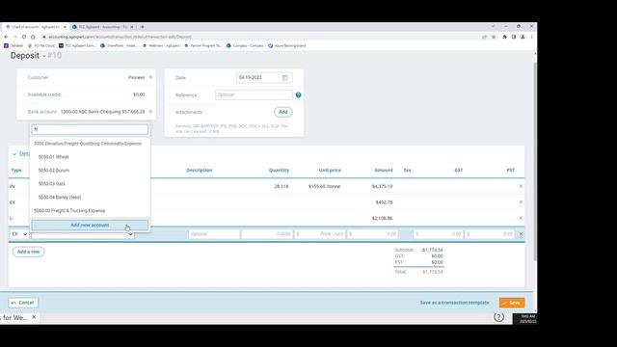Close the bottom notification bar ending 'for We...'

pyautogui.click(x=34, y=317)
